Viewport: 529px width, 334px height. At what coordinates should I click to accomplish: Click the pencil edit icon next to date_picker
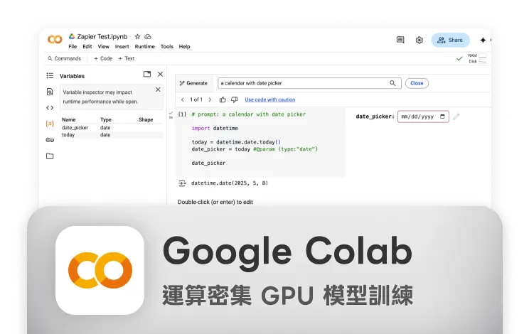click(x=456, y=117)
